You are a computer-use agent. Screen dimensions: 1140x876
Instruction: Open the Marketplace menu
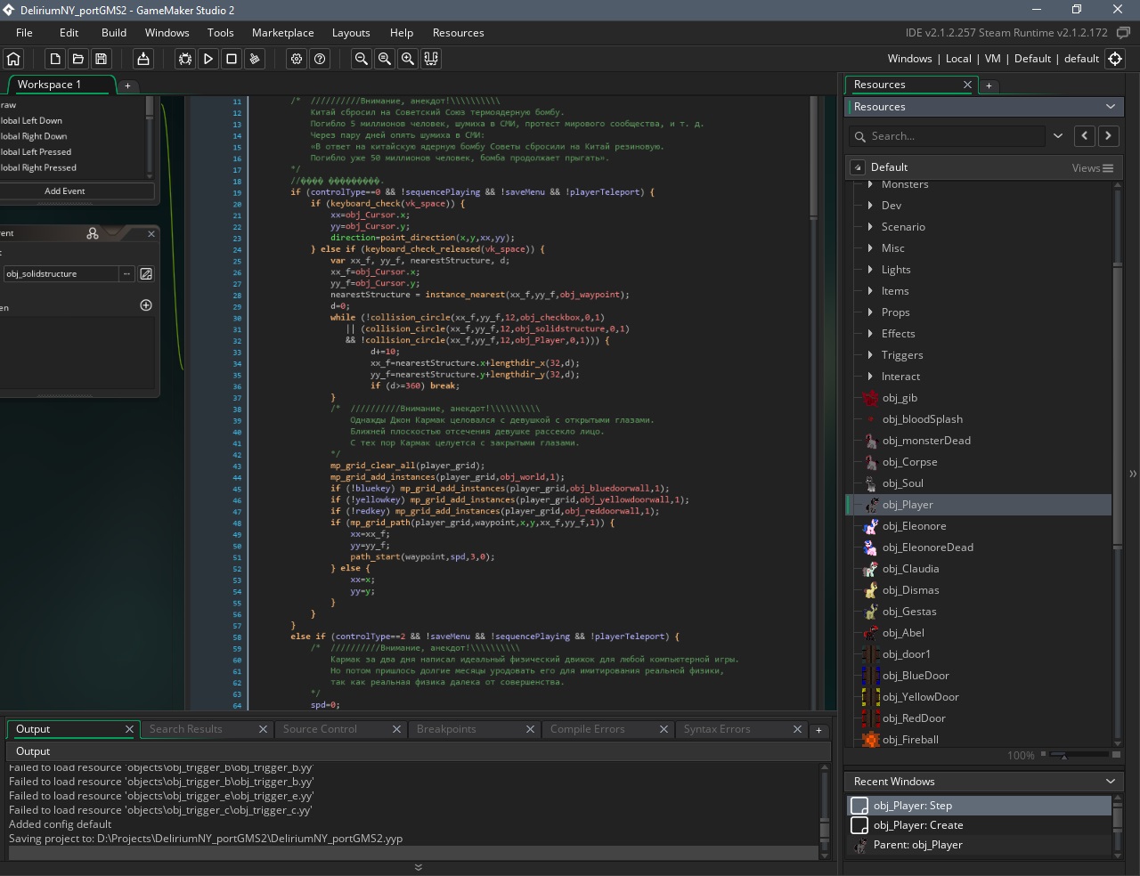point(282,32)
